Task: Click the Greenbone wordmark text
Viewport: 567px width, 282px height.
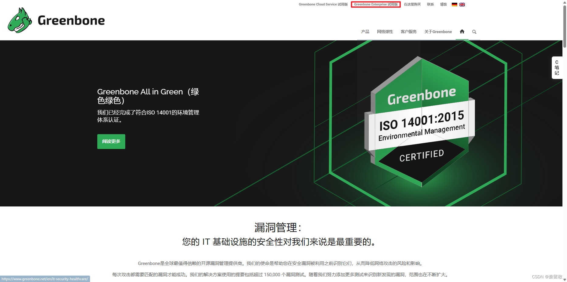Action: (x=71, y=20)
